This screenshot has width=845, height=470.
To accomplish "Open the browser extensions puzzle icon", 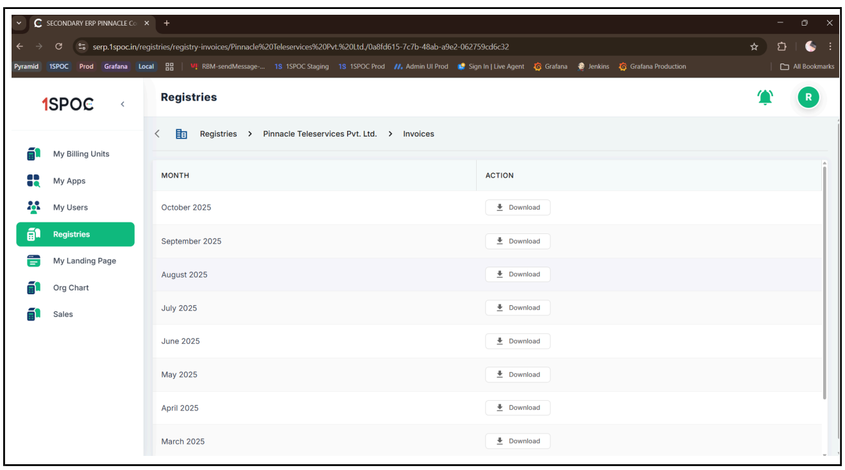I will tap(781, 47).
